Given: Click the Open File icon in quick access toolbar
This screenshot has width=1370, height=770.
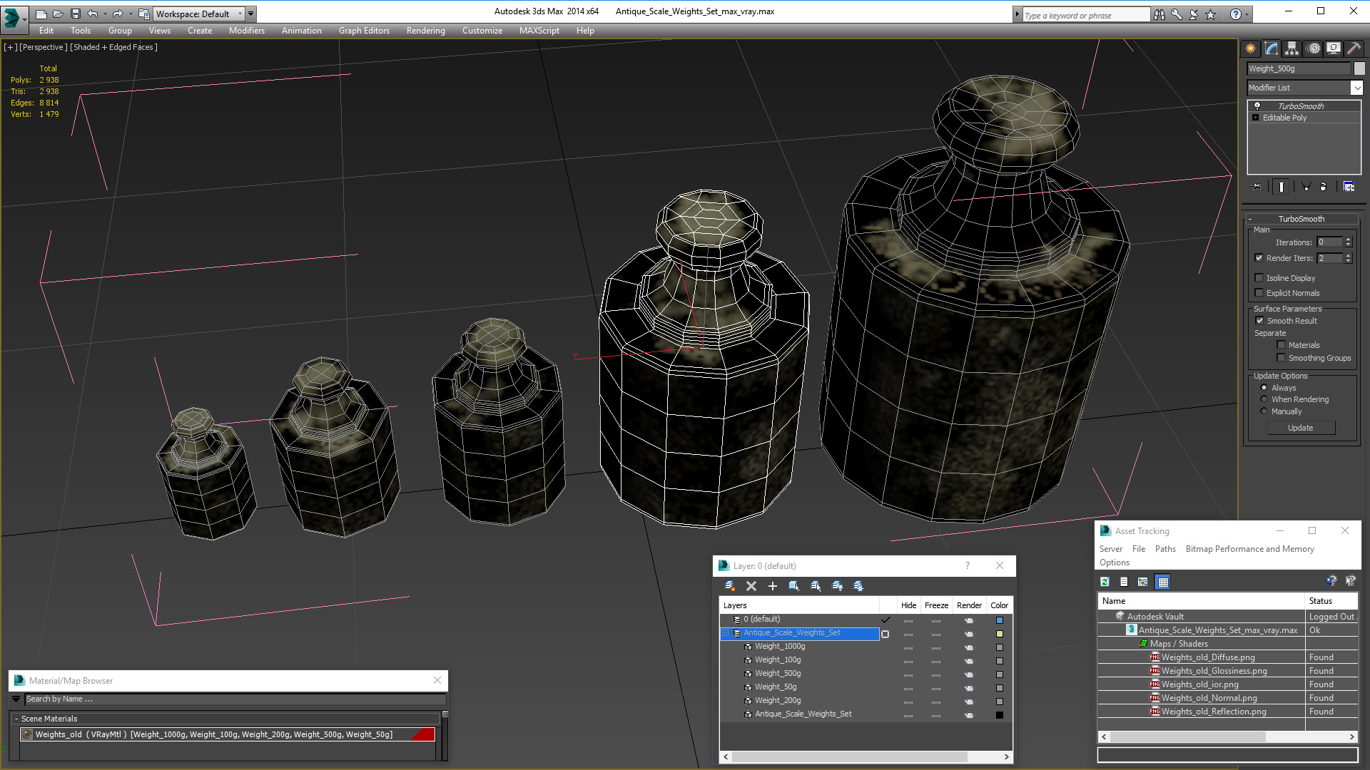Looking at the screenshot, I should (59, 14).
